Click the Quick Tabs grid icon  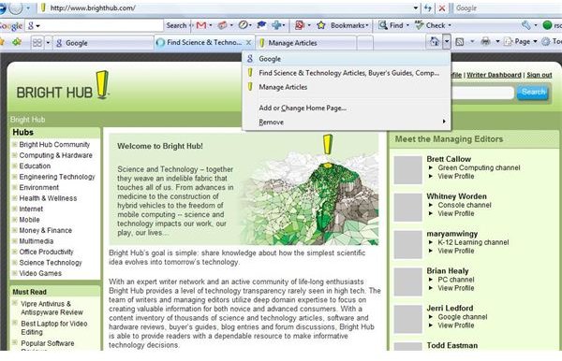[37, 43]
